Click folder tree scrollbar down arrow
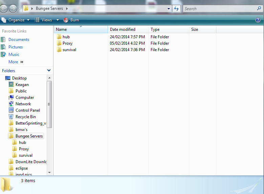Viewport: 264px width, 194px height. [x=49, y=172]
